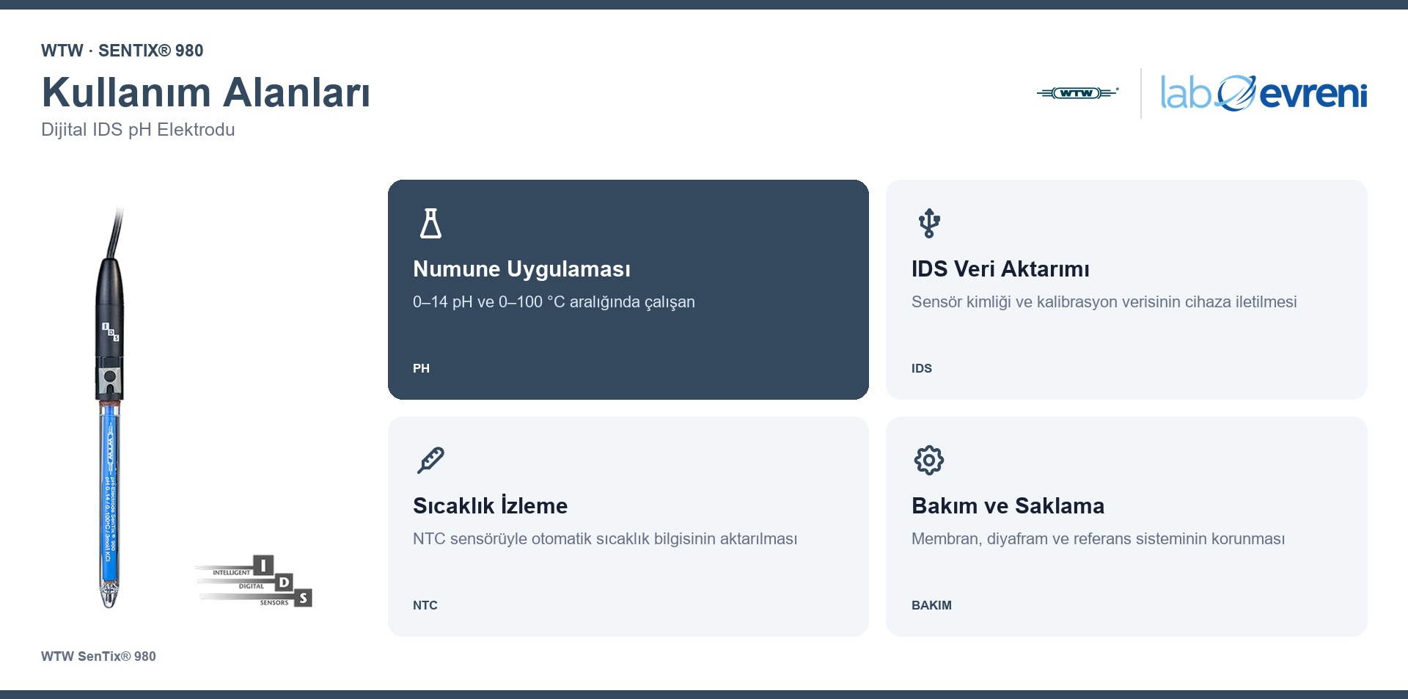Select the IDS Veri Aktarımı card title
1408x699 pixels.
point(1000,269)
